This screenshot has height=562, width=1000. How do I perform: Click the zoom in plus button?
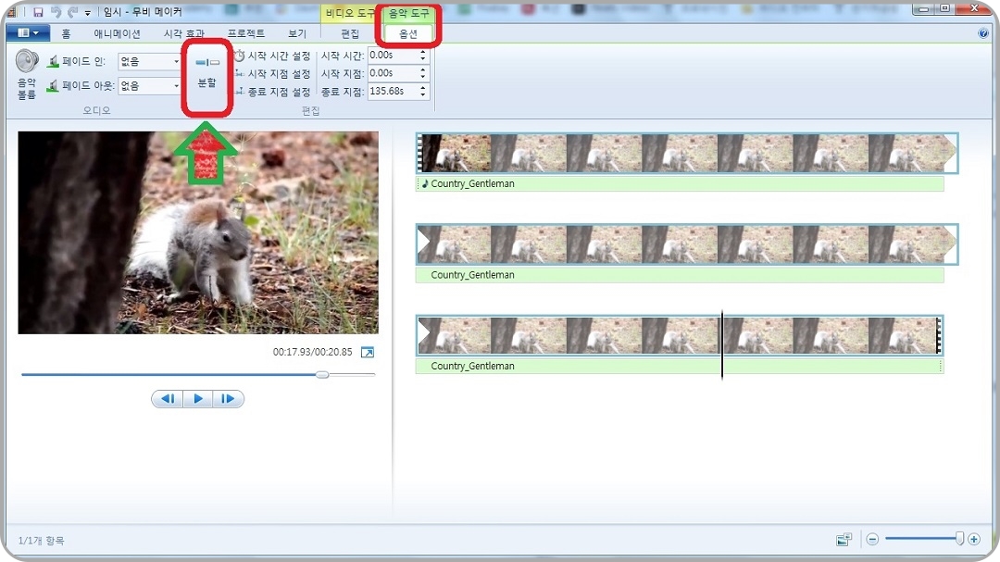(974, 540)
